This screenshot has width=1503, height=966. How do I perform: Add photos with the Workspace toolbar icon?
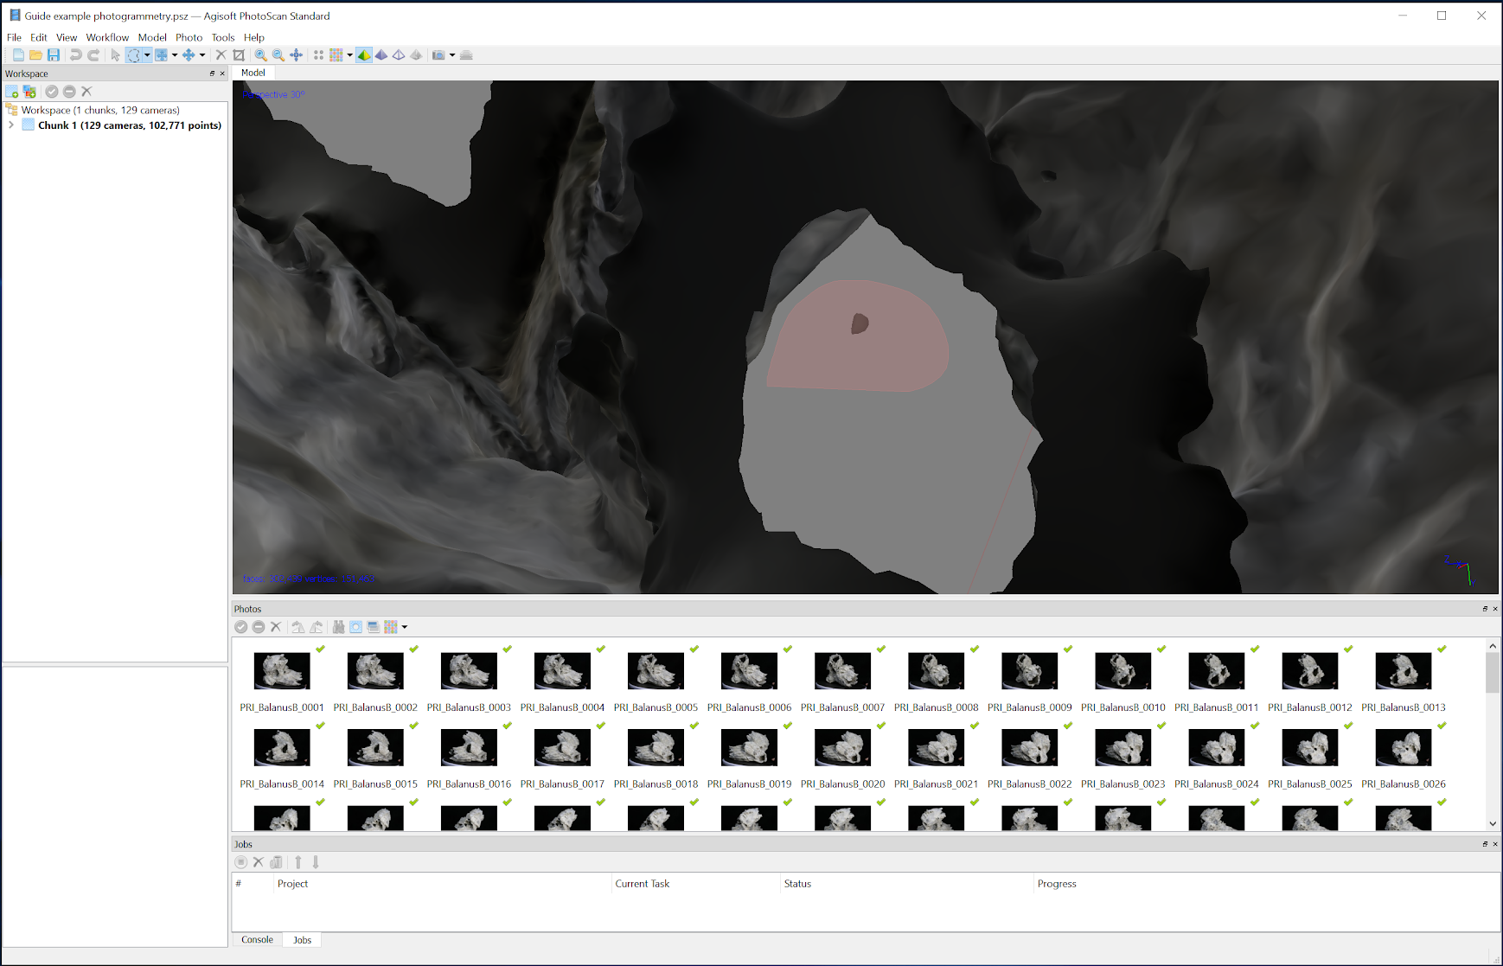click(x=29, y=92)
